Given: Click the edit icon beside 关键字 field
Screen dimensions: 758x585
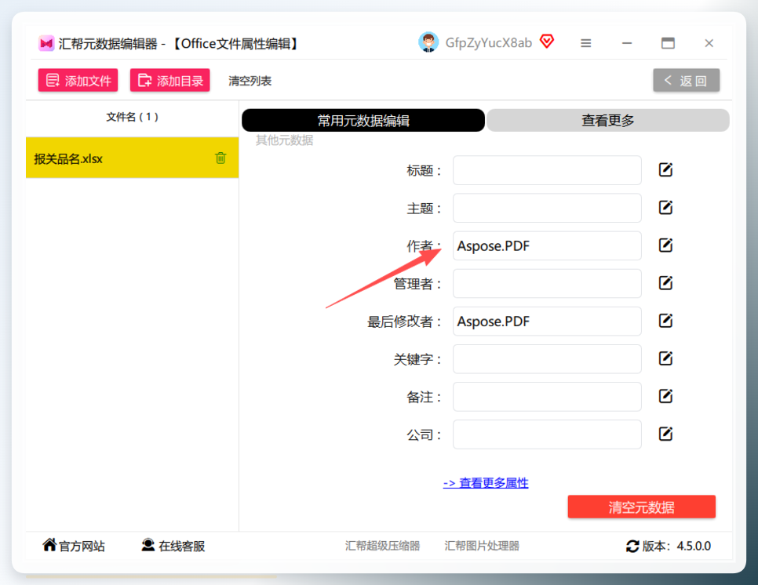Looking at the screenshot, I should [665, 358].
